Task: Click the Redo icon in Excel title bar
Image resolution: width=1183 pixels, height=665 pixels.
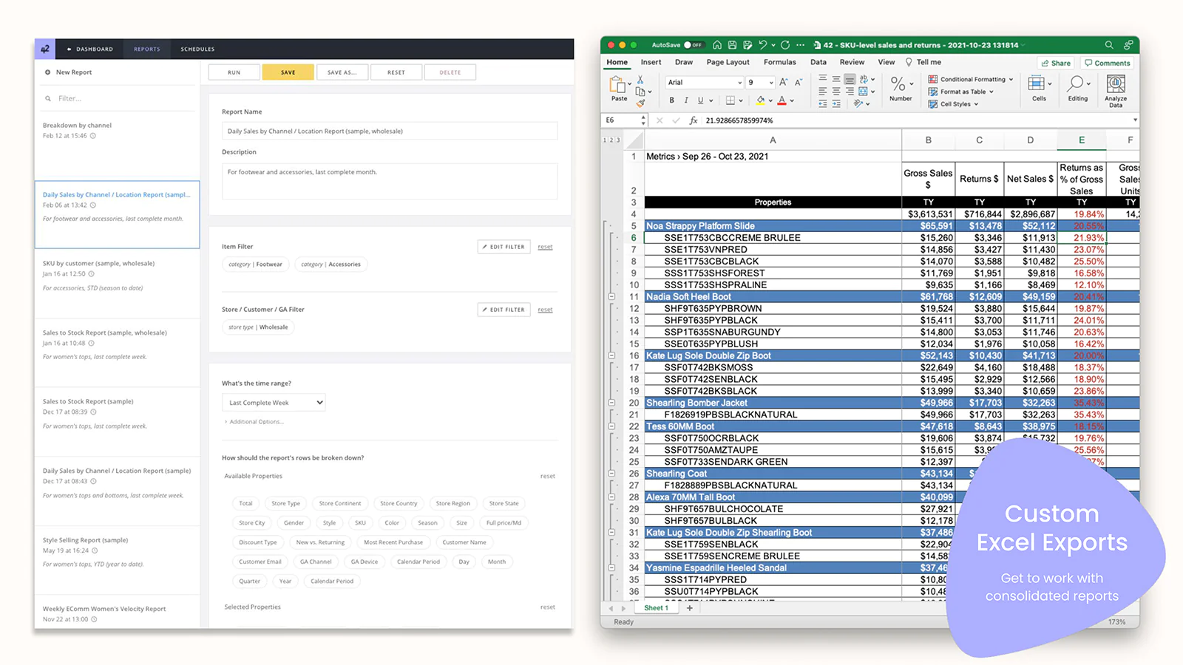Action: click(x=785, y=45)
